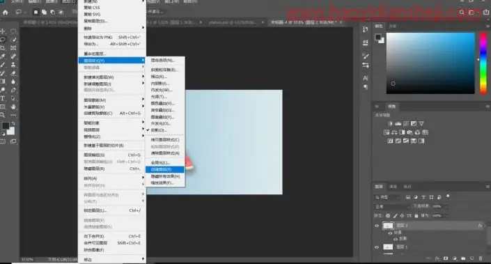Click the trash icon to delete the layer
The image size is (491, 264).
point(481,258)
